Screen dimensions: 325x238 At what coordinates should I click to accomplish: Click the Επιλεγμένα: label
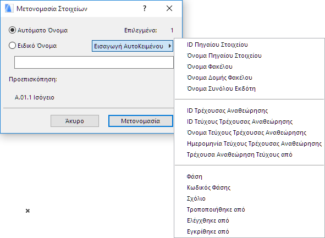(x=141, y=30)
